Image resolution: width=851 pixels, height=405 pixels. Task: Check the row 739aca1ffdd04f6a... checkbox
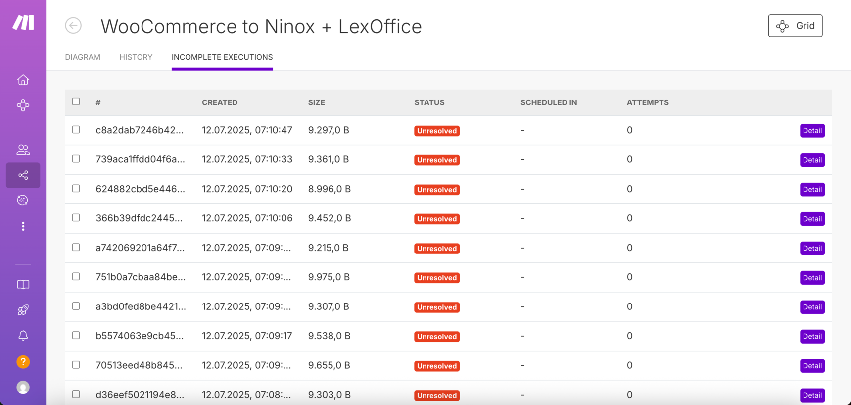tap(76, 159)
